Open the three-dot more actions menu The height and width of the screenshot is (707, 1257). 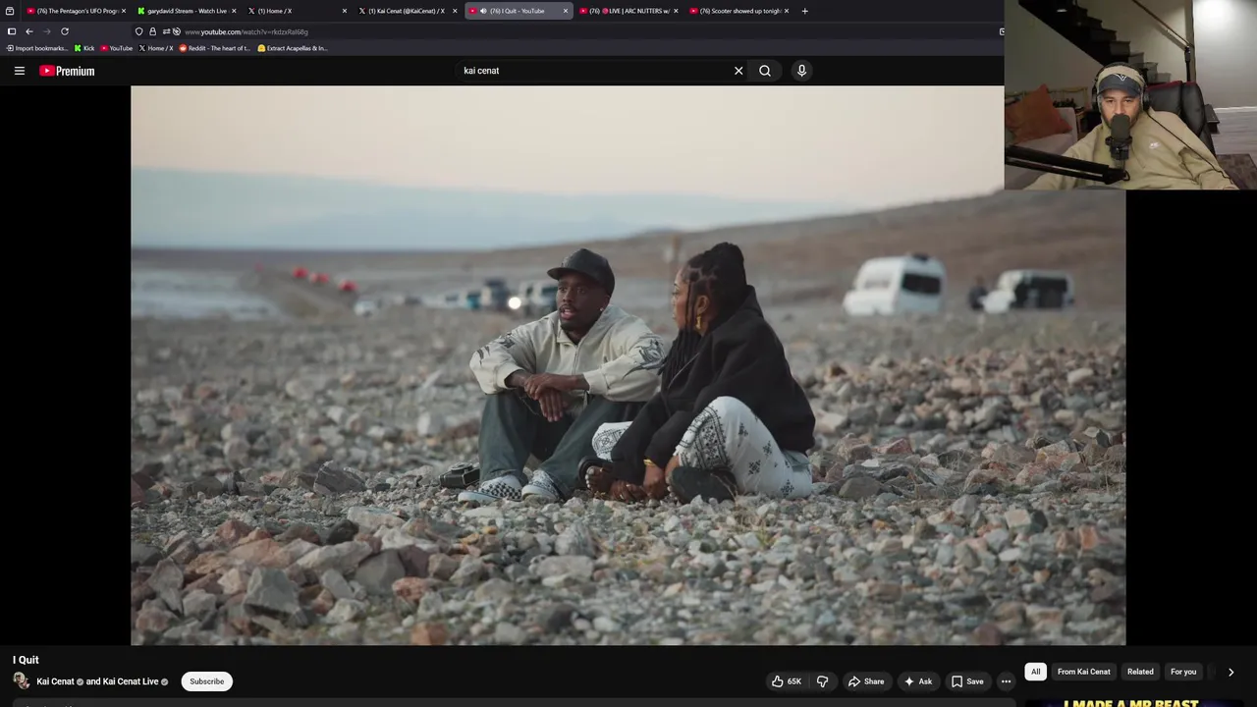coord(1006,681)
